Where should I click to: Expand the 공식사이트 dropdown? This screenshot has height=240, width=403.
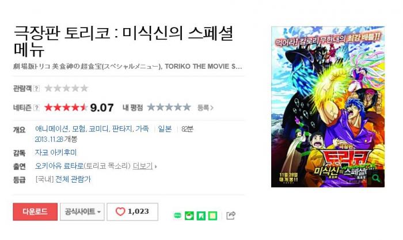[82, 211]
